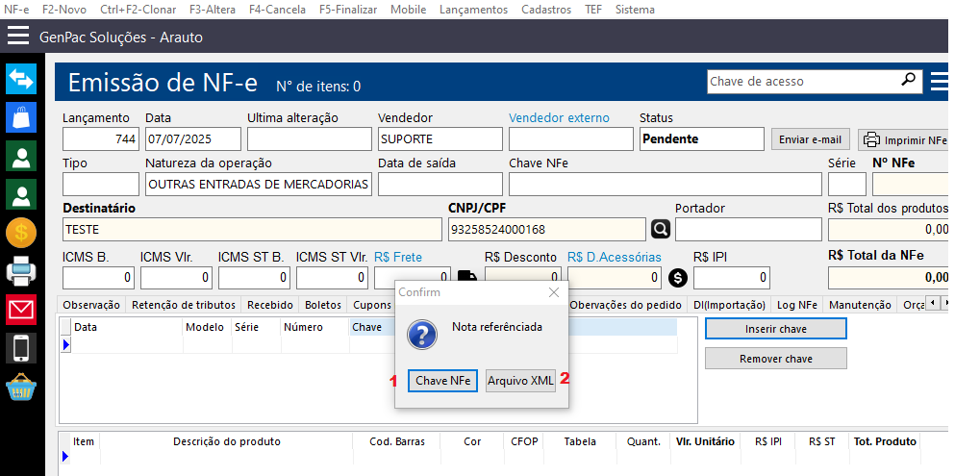Image resolution: width=955 pixels, height=476 pixels.
Task: Choose Arquivo XML in the Confirm dialog
Action: 520,381
